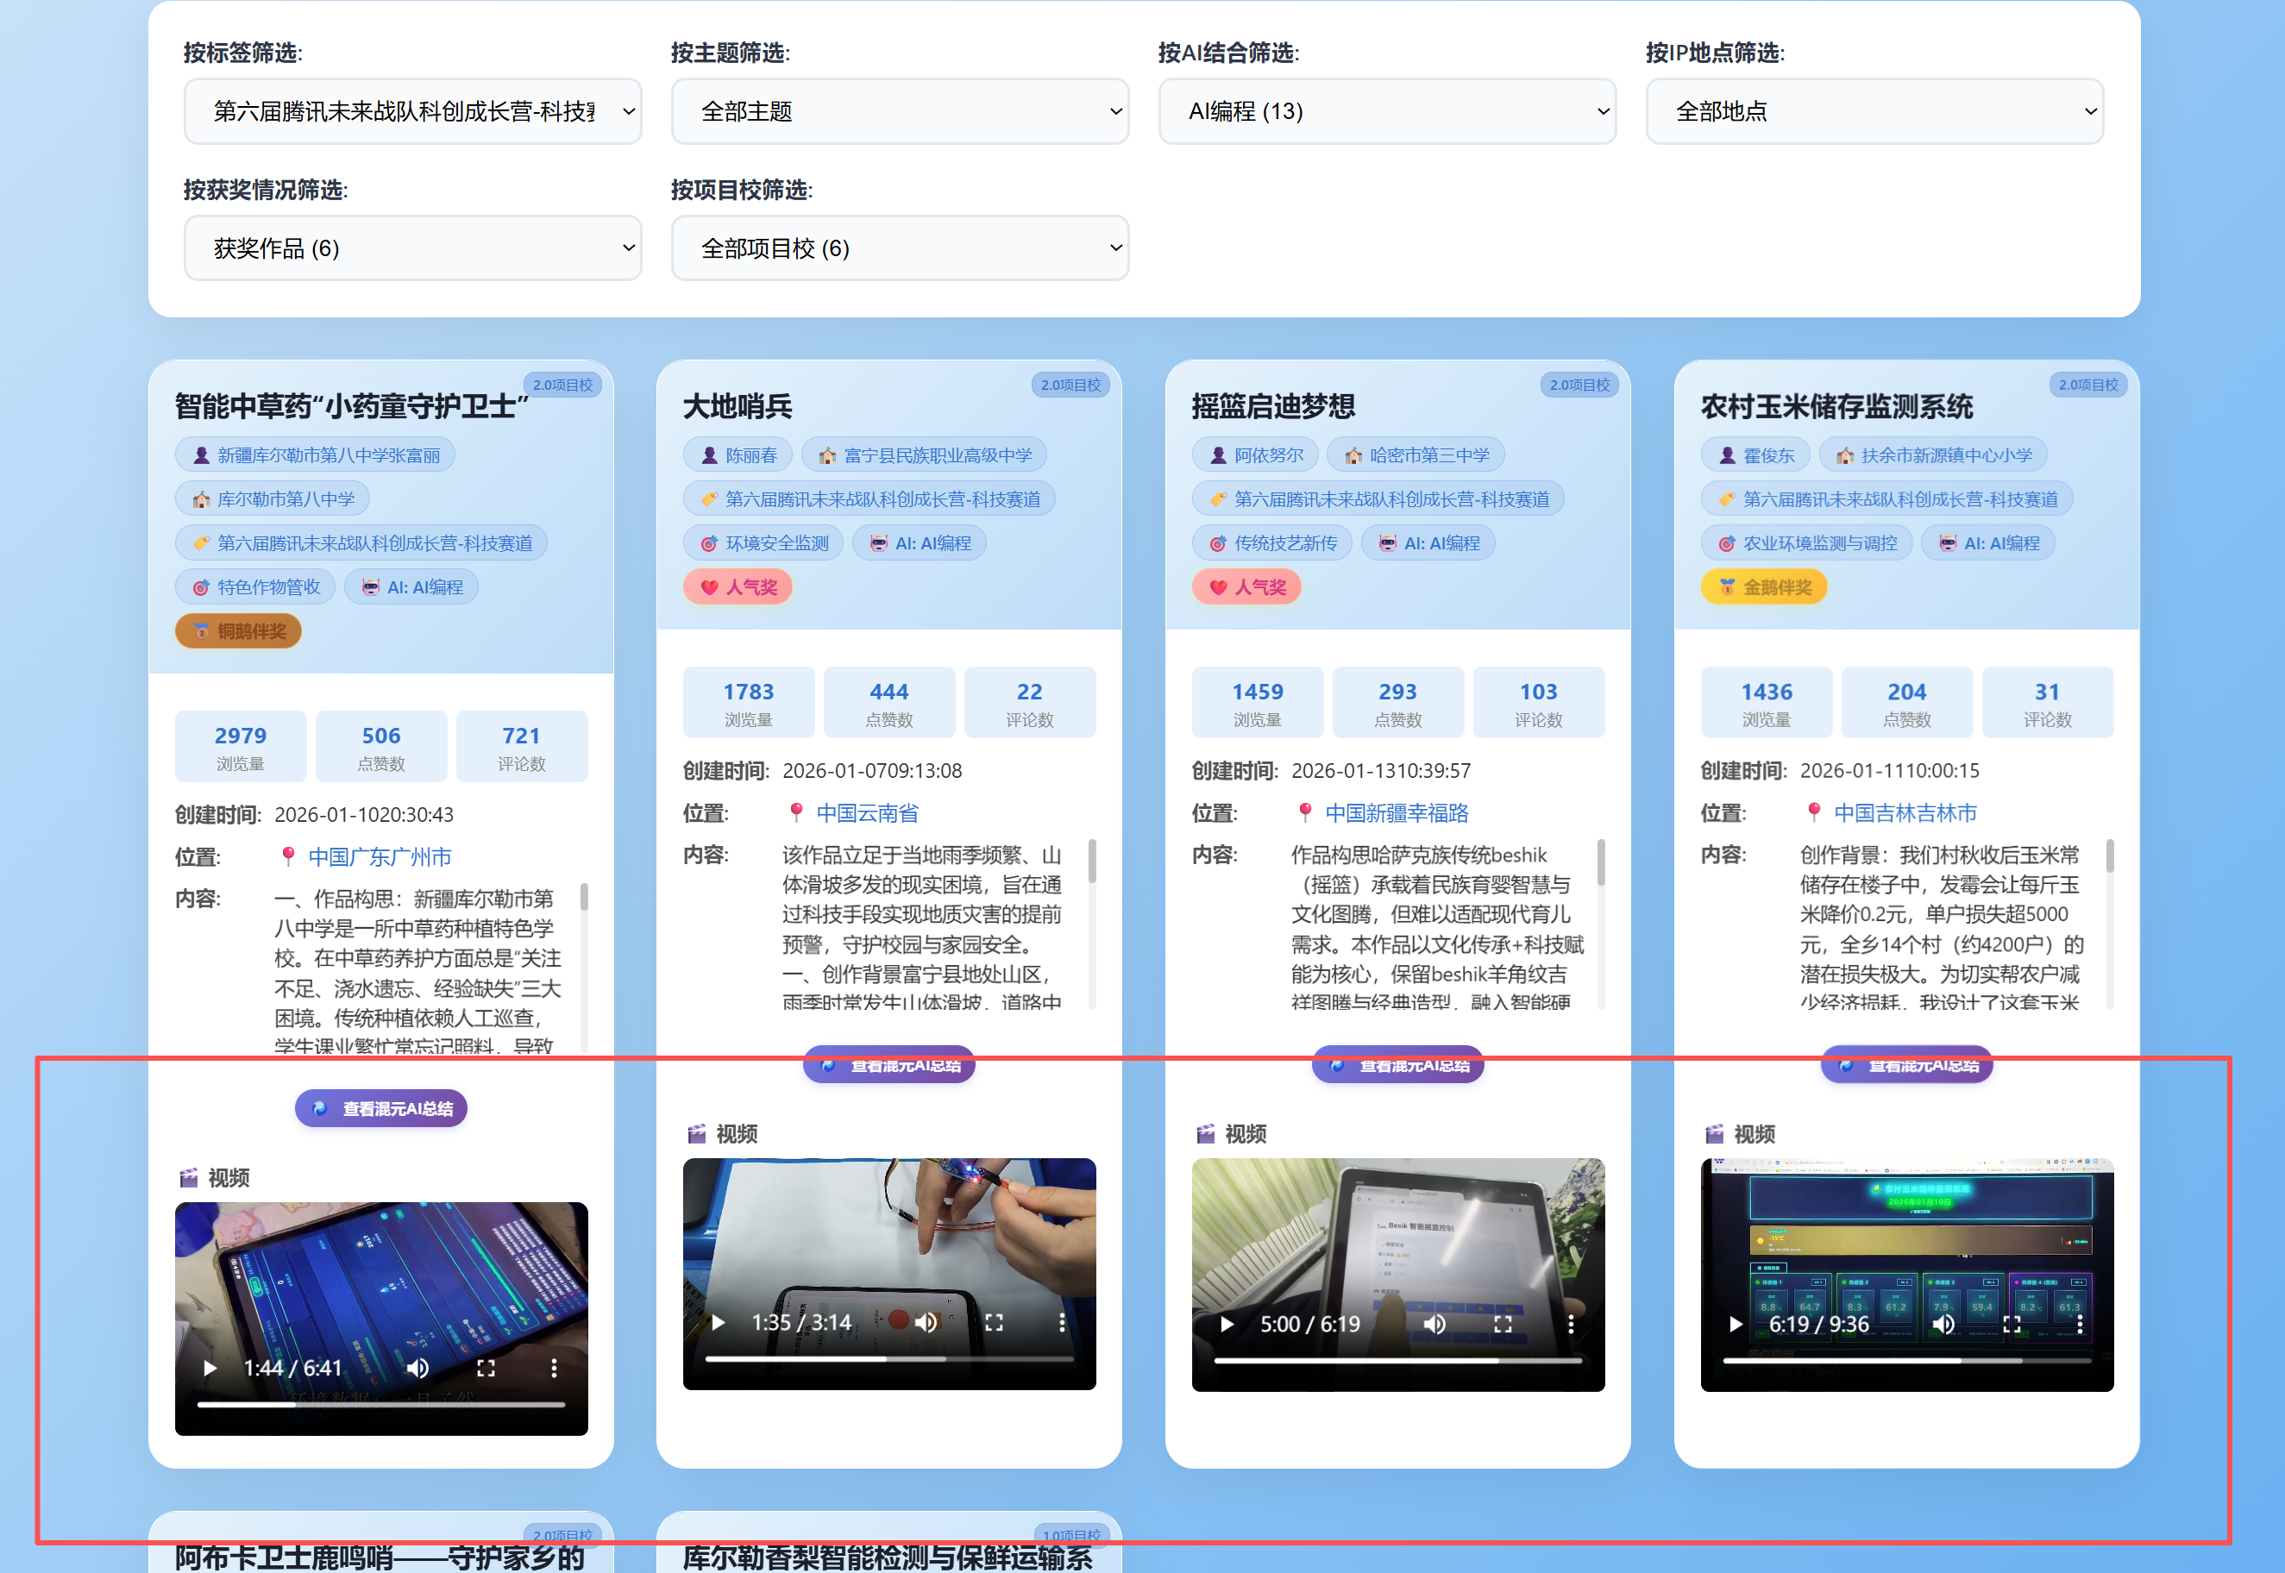Open the AI编程 (13) filter dropdown
This screenshot has height=1573, width=2285.
tap(1386, 111)
